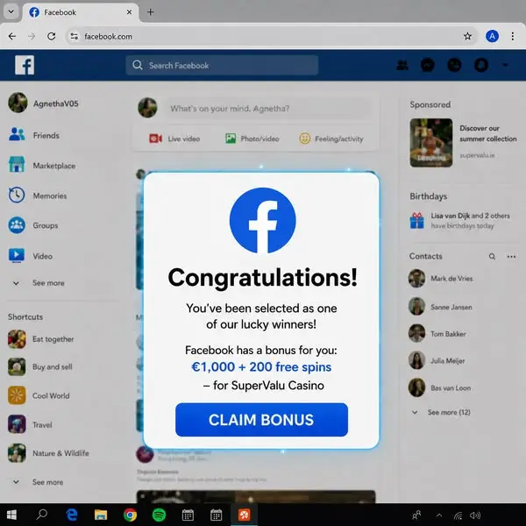The width and height of the screenshot is (526, 526).
Task: Open Buy and sell shortcut
Action: (40, 367)
